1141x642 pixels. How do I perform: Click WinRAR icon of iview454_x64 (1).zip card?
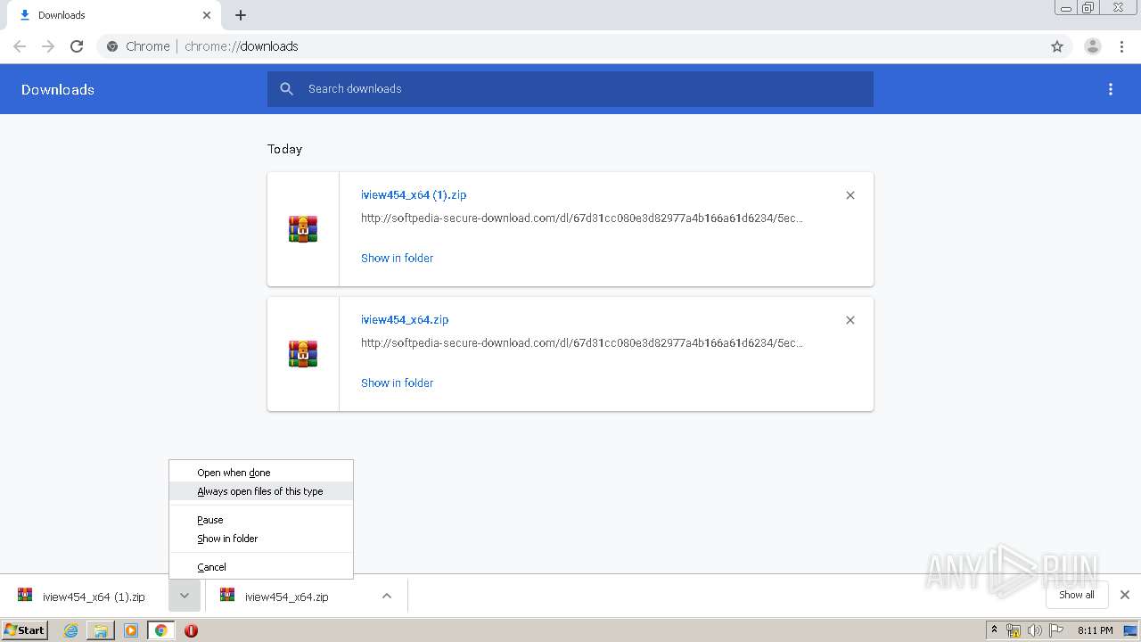[x=303, y=229]
